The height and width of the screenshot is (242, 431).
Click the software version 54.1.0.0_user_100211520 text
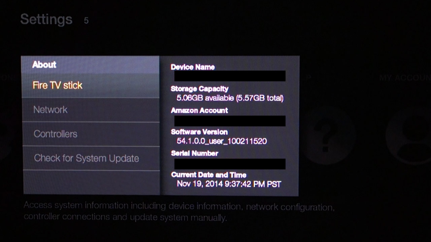point(222,141)
